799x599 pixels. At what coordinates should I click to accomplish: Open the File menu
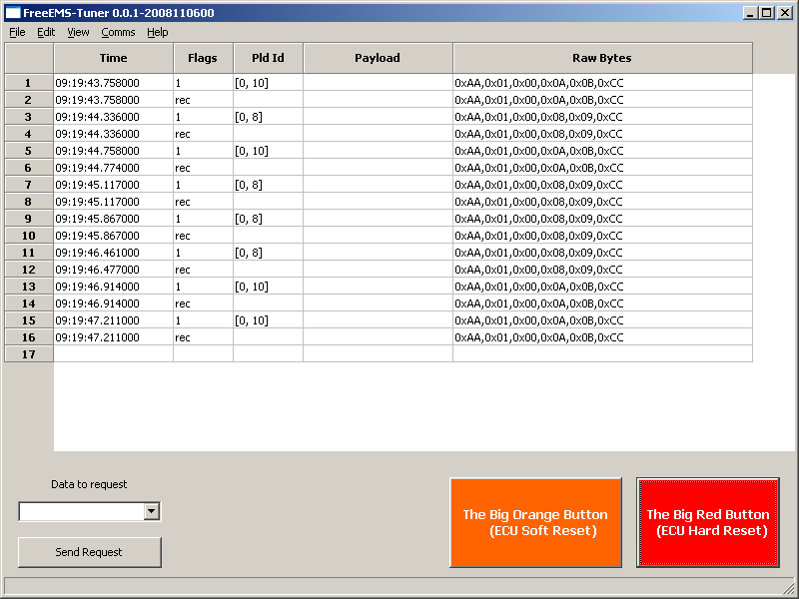(17, 32)
